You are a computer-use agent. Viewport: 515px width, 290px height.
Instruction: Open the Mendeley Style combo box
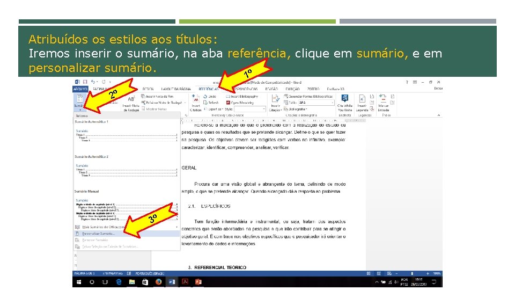[x=249, y=109]
